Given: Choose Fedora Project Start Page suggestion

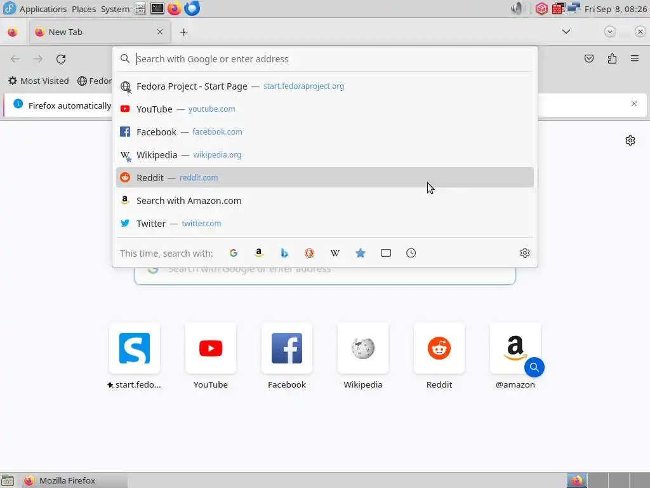Looking at the screenshot, I should point(324,86).
